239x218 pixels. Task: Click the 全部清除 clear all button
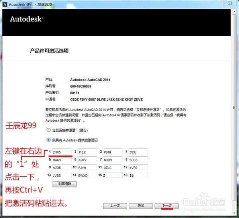(x=65, y=184)
